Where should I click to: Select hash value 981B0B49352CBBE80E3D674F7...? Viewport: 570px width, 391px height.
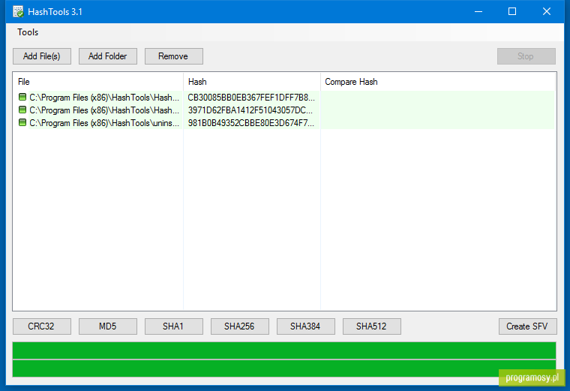pos(250,123)
